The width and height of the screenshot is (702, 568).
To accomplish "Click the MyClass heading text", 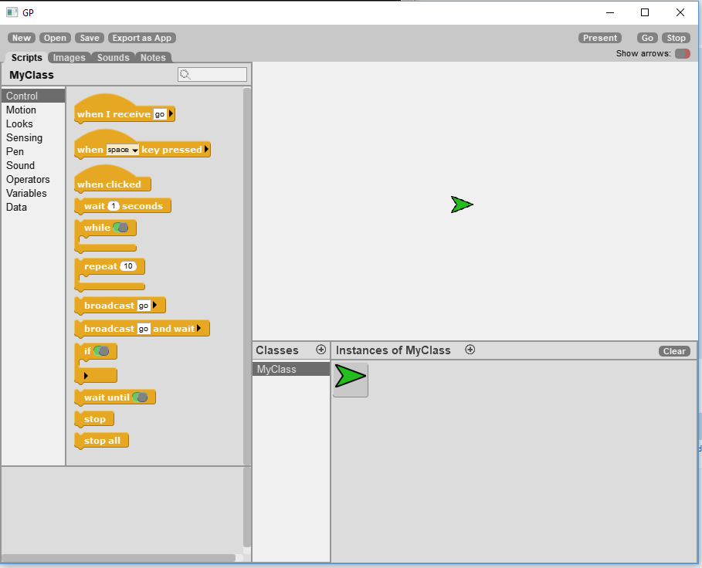I will (32, 75).
